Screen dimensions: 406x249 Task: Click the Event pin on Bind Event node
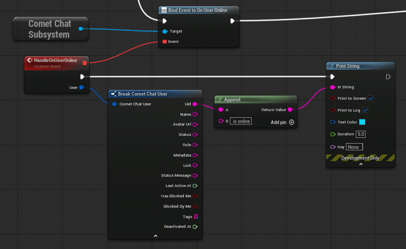coord(165,41)
